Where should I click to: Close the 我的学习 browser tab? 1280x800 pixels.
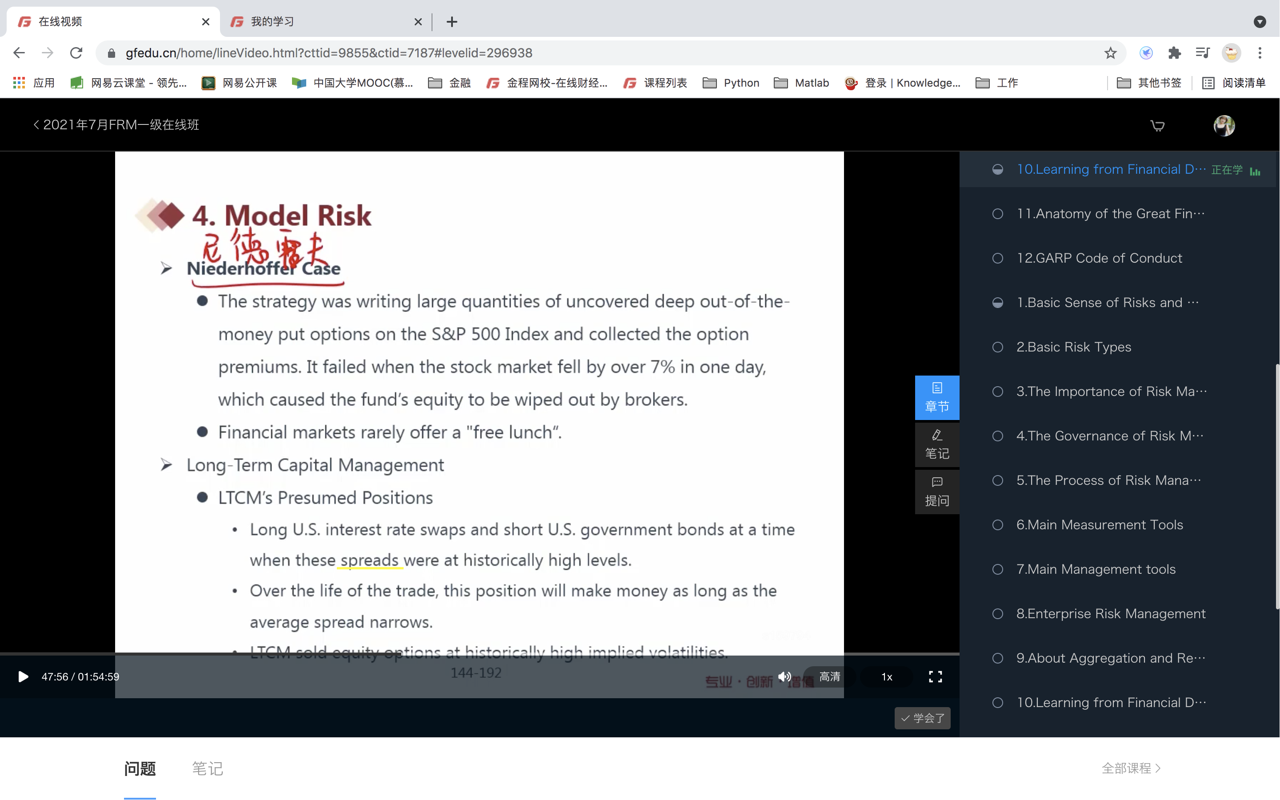[418, 22]
